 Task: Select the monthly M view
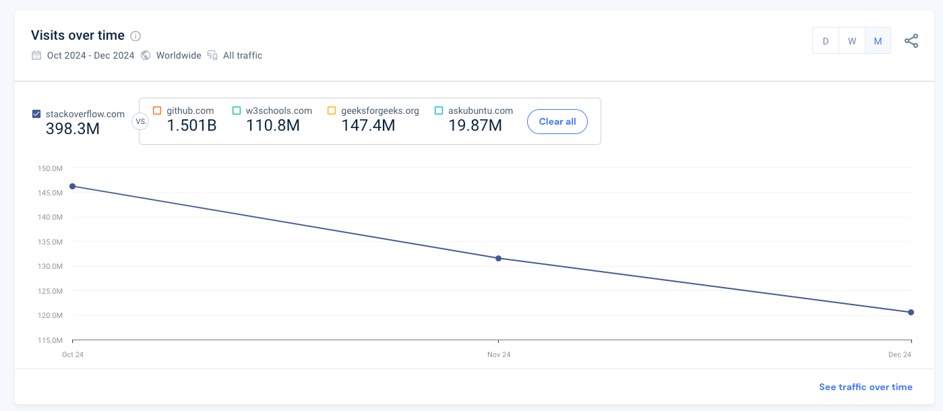click(878, 41)
